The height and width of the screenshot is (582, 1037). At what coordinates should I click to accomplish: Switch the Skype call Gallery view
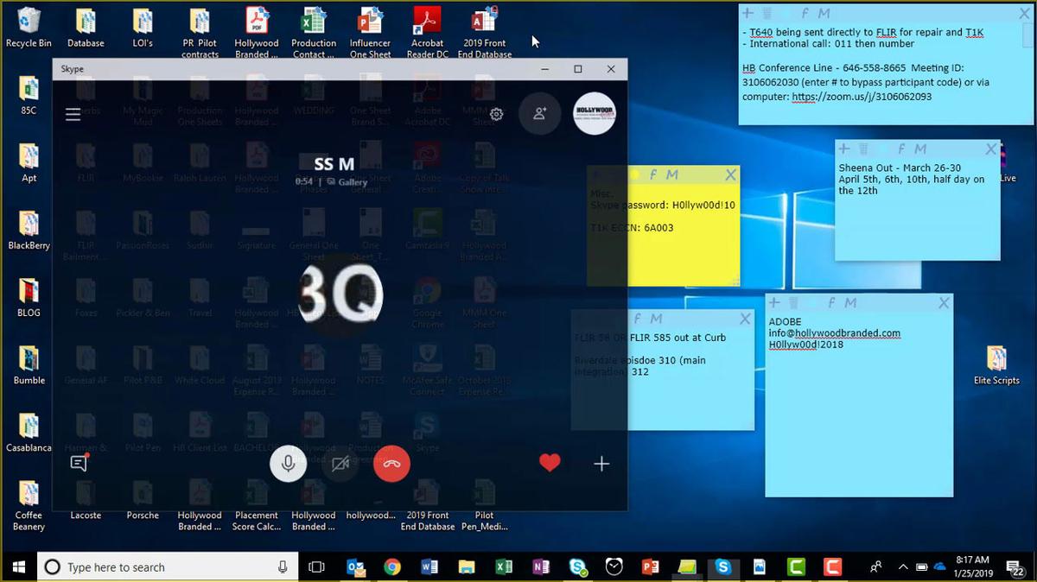point(347,182)
